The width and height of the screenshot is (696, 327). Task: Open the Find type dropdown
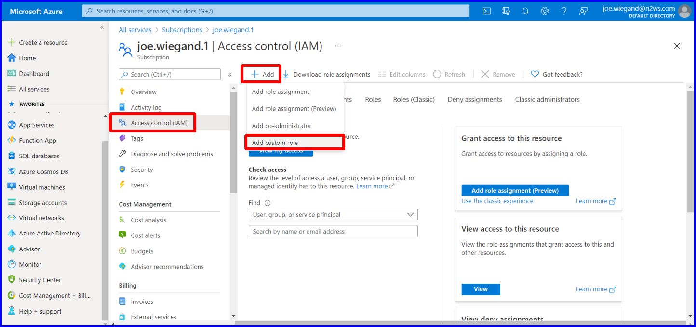point(333,215)
